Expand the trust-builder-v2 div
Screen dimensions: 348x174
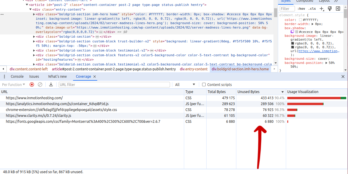click(34, 41)
